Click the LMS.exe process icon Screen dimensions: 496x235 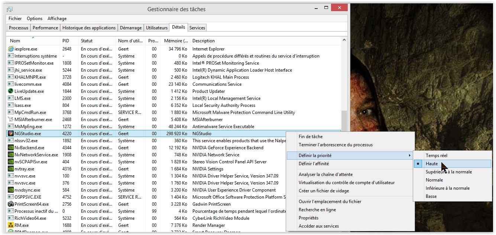11,98
